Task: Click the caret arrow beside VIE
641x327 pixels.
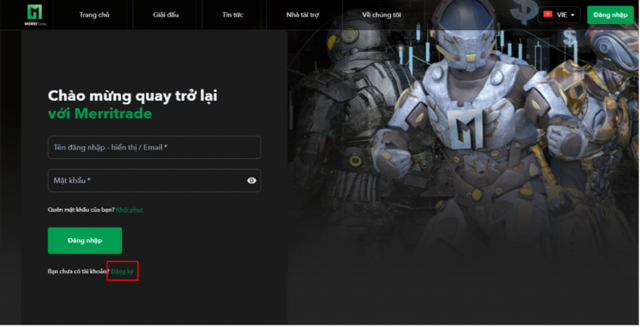Action: click(x=573, y=15)
